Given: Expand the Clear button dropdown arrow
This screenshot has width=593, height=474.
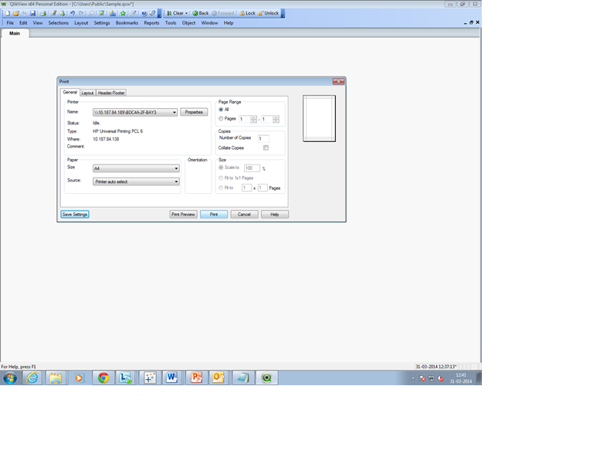Looking at the screenshot, I should click(186, 13).
